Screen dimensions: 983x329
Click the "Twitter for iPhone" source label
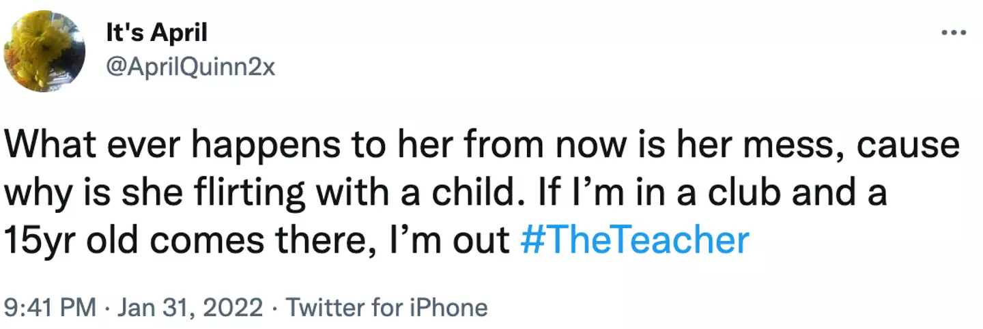click(x=386, y=308)
